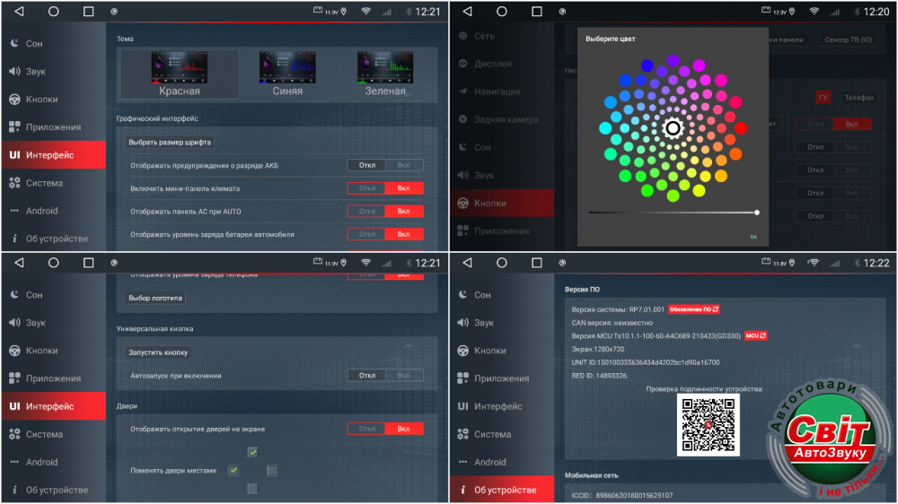Select the Навигация arrow icon in sidebar
Screen dimensions: 898x504
click(x=463, y=91)
